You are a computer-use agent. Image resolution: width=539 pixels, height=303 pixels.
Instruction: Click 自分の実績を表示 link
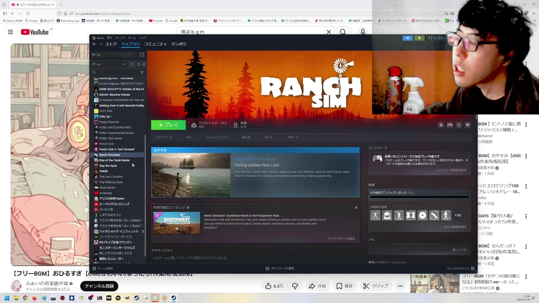[x=455, y=227]
